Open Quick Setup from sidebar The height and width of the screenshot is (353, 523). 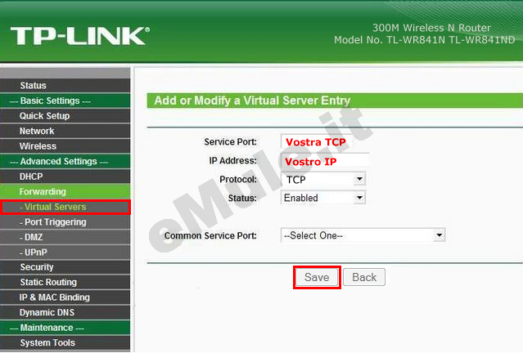click(65, 116)
